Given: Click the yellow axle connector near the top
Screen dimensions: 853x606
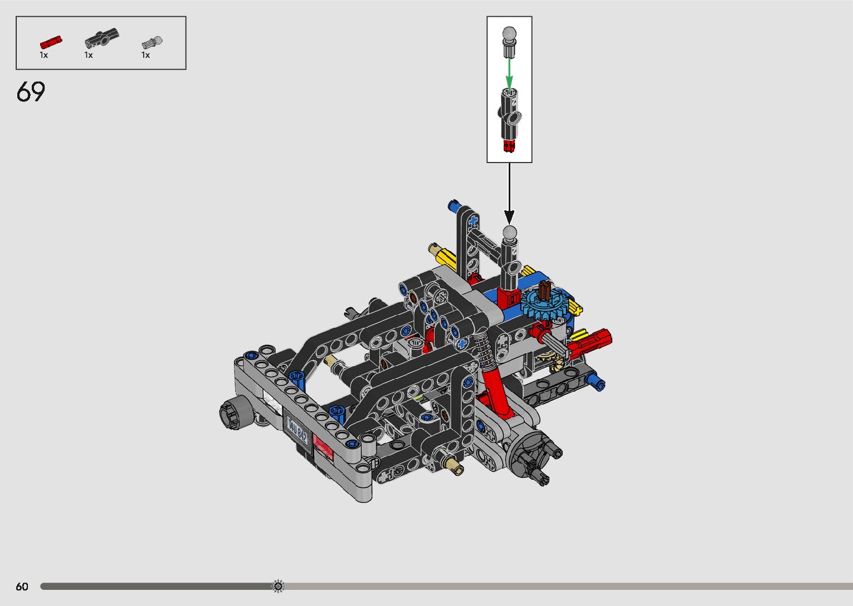Looking at the screenshot, I should pos(444,257).
